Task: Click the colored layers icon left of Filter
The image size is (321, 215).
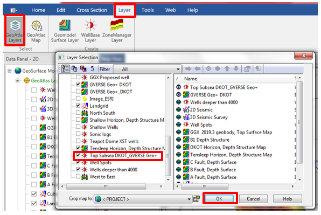Action: (83, 69)
